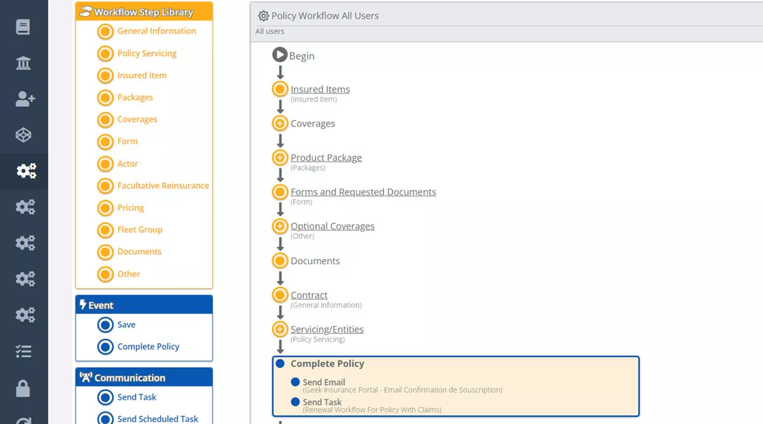Open the Contract workflow step link
763x424 pixels.
(309, 295)
